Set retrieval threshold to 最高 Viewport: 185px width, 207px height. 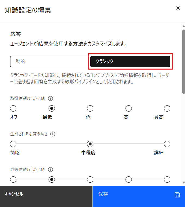[x=167, y=108]
